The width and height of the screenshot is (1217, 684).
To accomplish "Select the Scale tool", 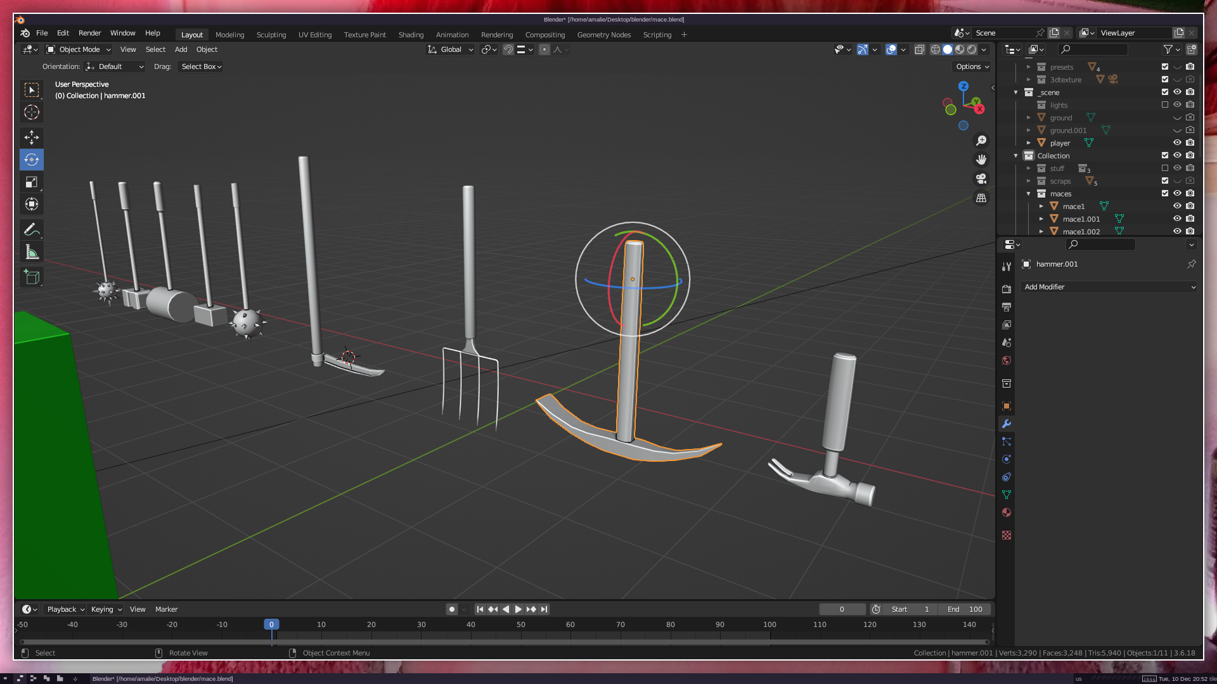I will pyautogui.click(x=32, y=182).
